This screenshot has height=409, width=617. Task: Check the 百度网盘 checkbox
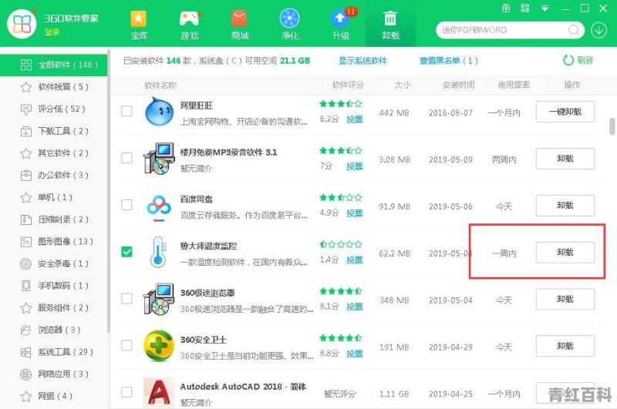(126, 205)
